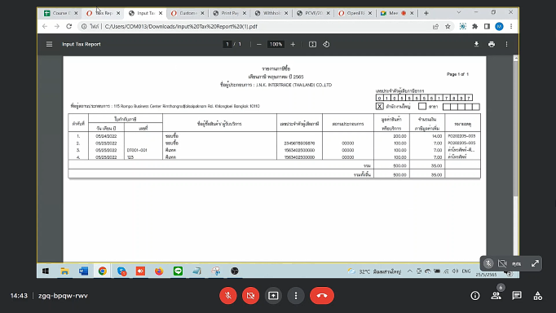The height and width of the screenshot is (313, 556).
Task: Open PDF viewer more actions menu
Action: tap(507, 44)
